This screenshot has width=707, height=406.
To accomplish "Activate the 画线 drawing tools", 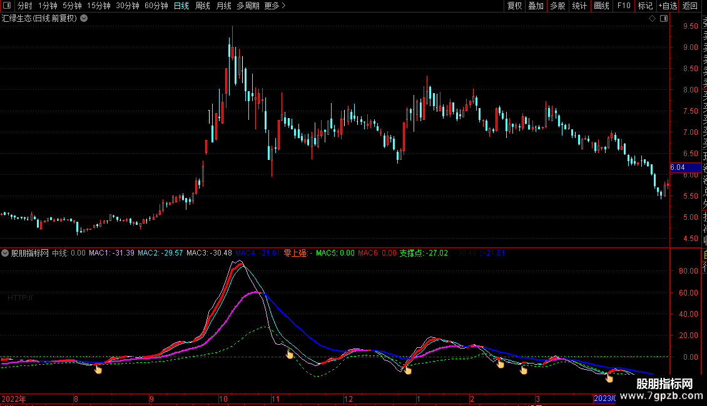I will pyautogui.click(x=601, y=6).
